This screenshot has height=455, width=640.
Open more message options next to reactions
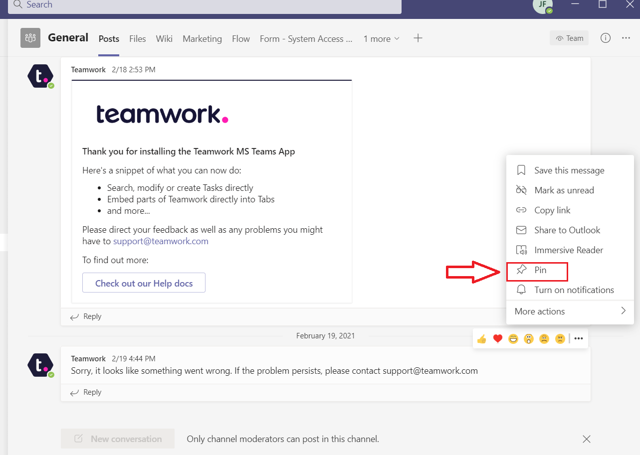tap(579, 339)
